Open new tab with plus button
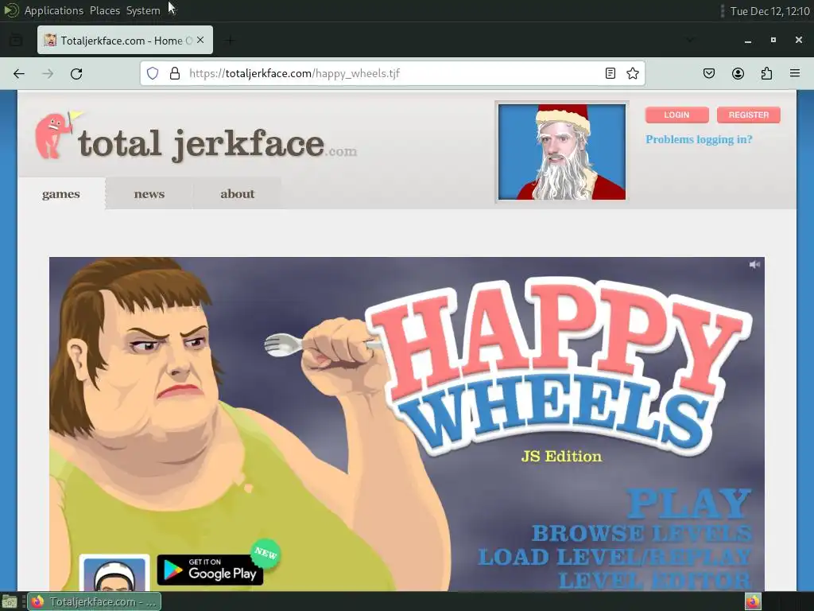 coord(230,40)
